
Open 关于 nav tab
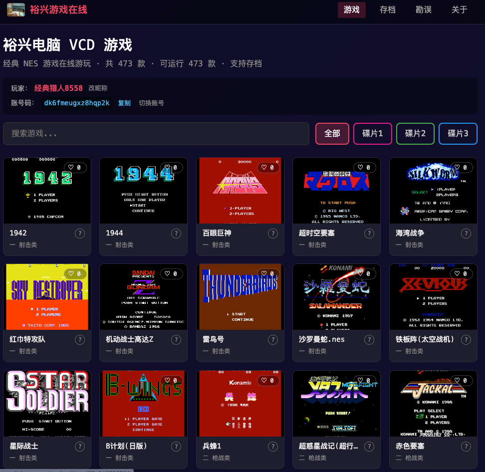point(460,10)
